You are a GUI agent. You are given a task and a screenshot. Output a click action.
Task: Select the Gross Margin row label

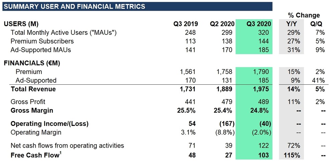point(32,110)
